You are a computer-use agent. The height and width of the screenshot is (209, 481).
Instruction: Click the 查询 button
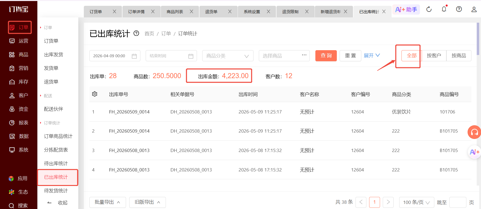[326, 55]
